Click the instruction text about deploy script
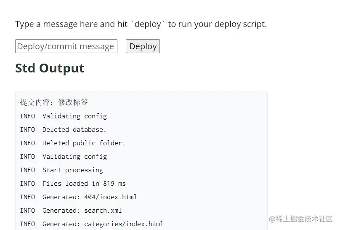This screenshot has width=340, height=230. 141,24
